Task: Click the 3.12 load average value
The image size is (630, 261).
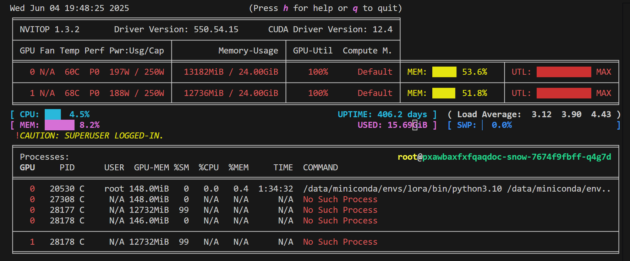Action: click(542, 114)
